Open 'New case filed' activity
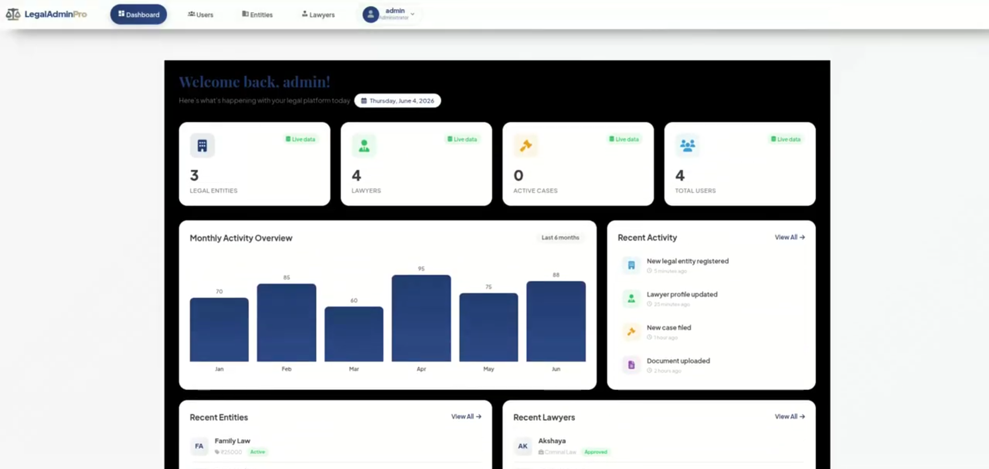Screen dimensions: 989x469 pos(711,332)
